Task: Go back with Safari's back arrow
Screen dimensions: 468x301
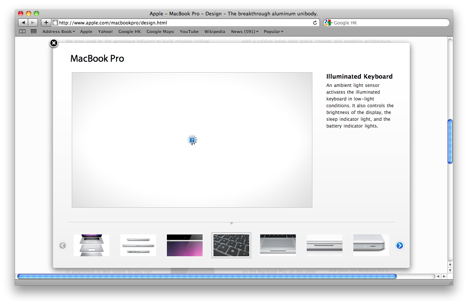Action: [x=23, y=23]
